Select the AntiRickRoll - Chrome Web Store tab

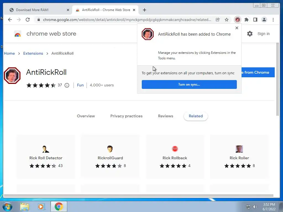coord(105,10)
